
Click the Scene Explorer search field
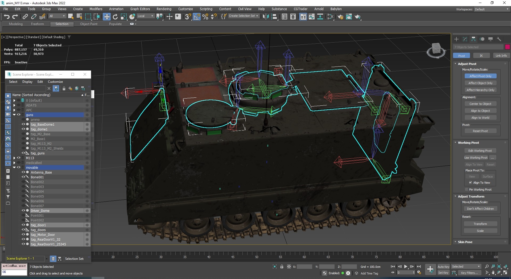click(26, 88)
